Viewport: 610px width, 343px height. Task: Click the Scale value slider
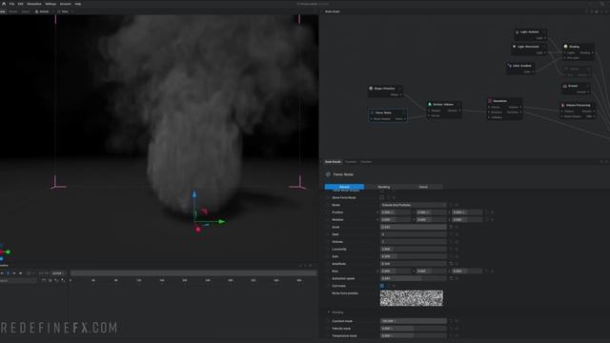(413, 227)
